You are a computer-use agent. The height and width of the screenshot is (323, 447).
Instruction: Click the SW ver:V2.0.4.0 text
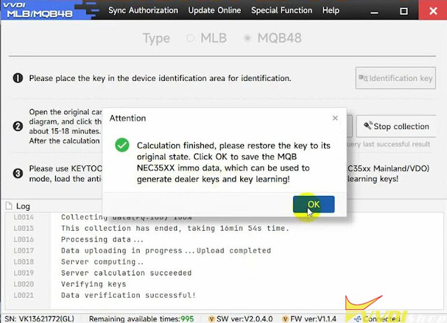coord(244,319)
